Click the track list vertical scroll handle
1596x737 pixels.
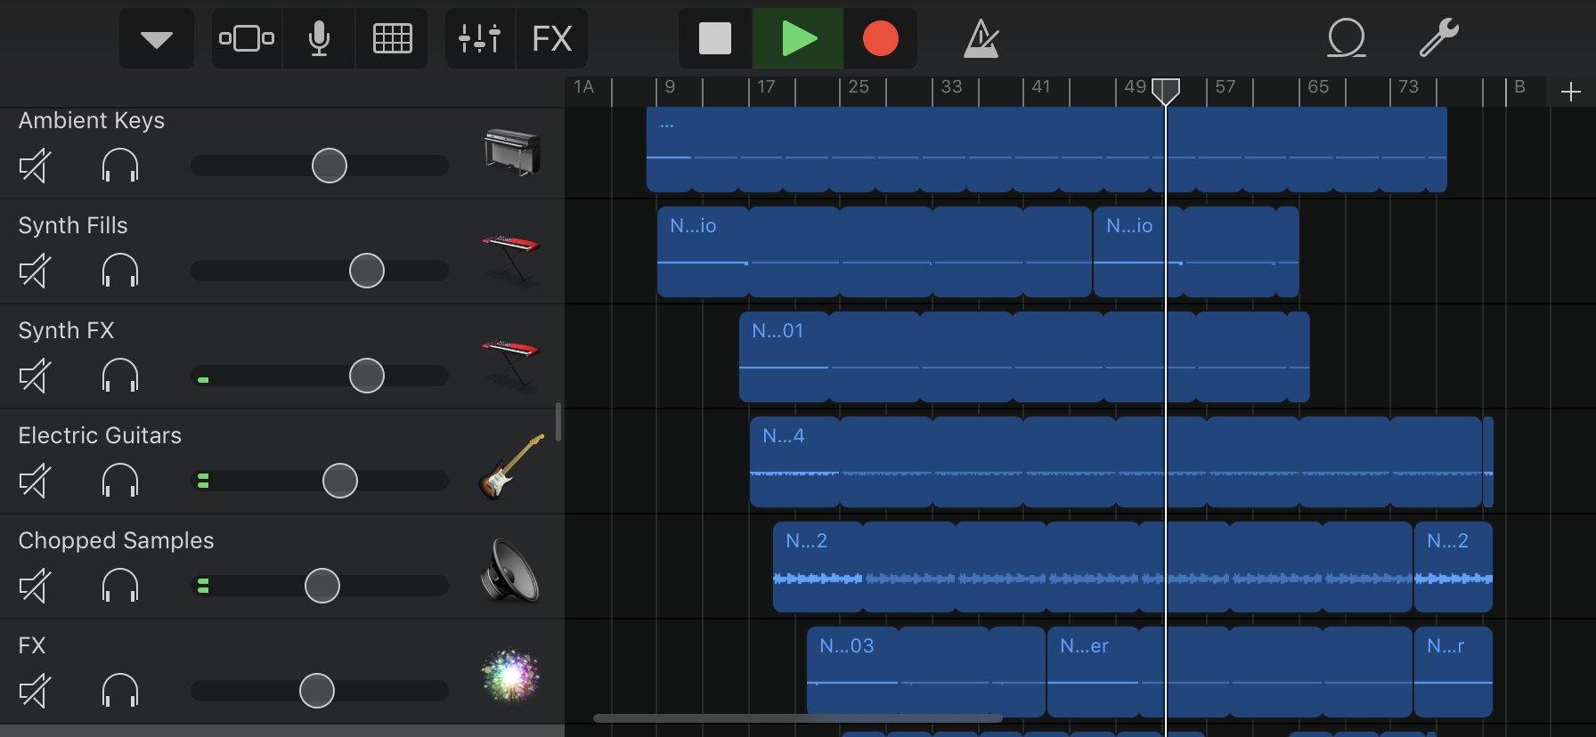558,422
